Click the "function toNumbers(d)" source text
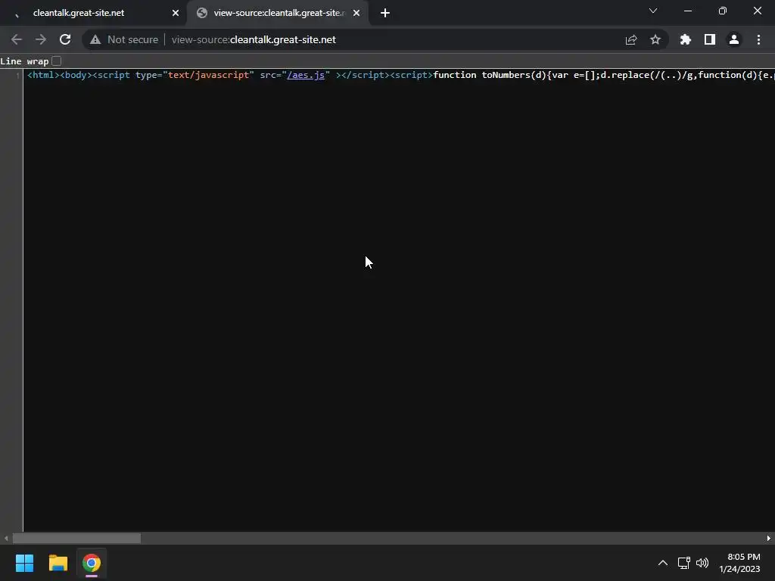This screenshot has height=581, width=775. pyautogui.click(x=490, y=75)
